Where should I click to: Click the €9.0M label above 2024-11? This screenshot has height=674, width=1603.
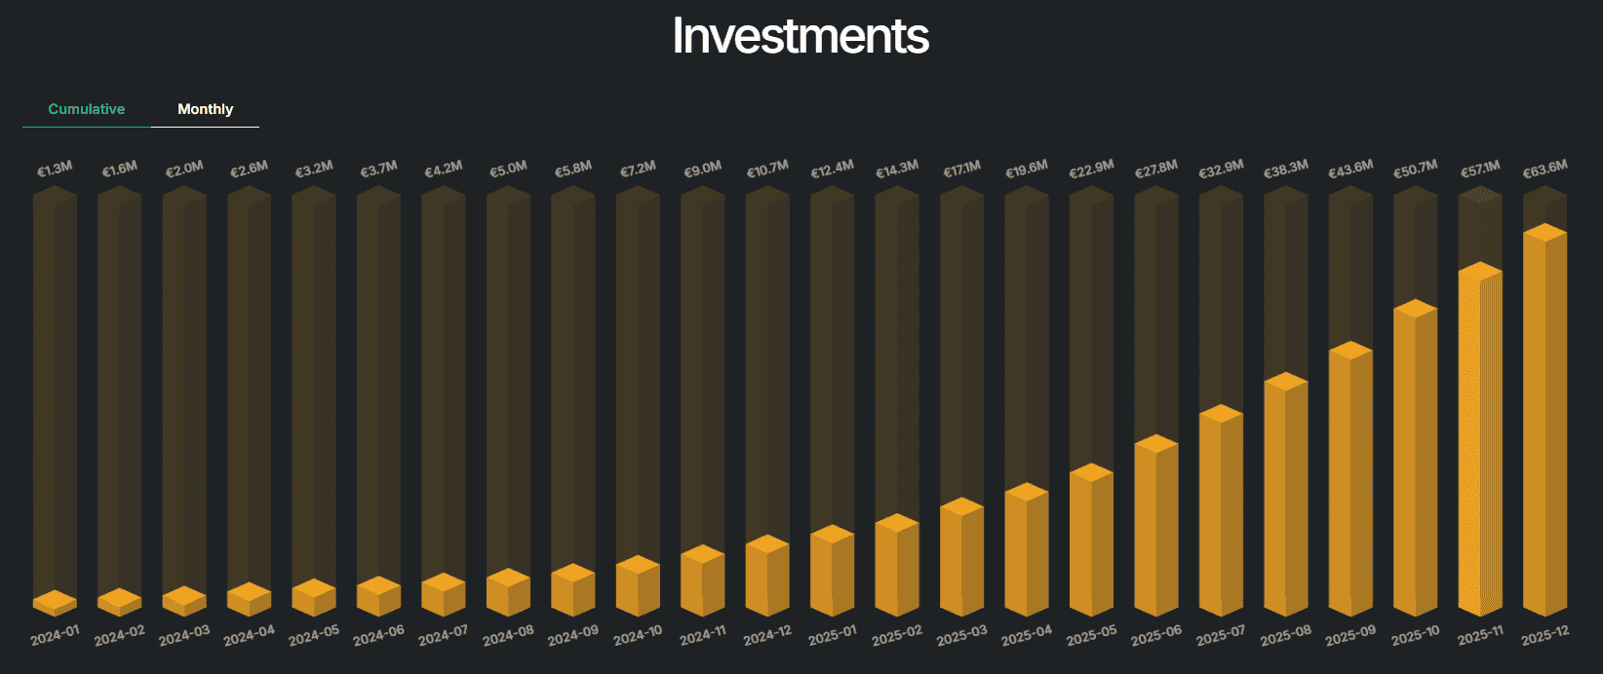pos(702,169)
